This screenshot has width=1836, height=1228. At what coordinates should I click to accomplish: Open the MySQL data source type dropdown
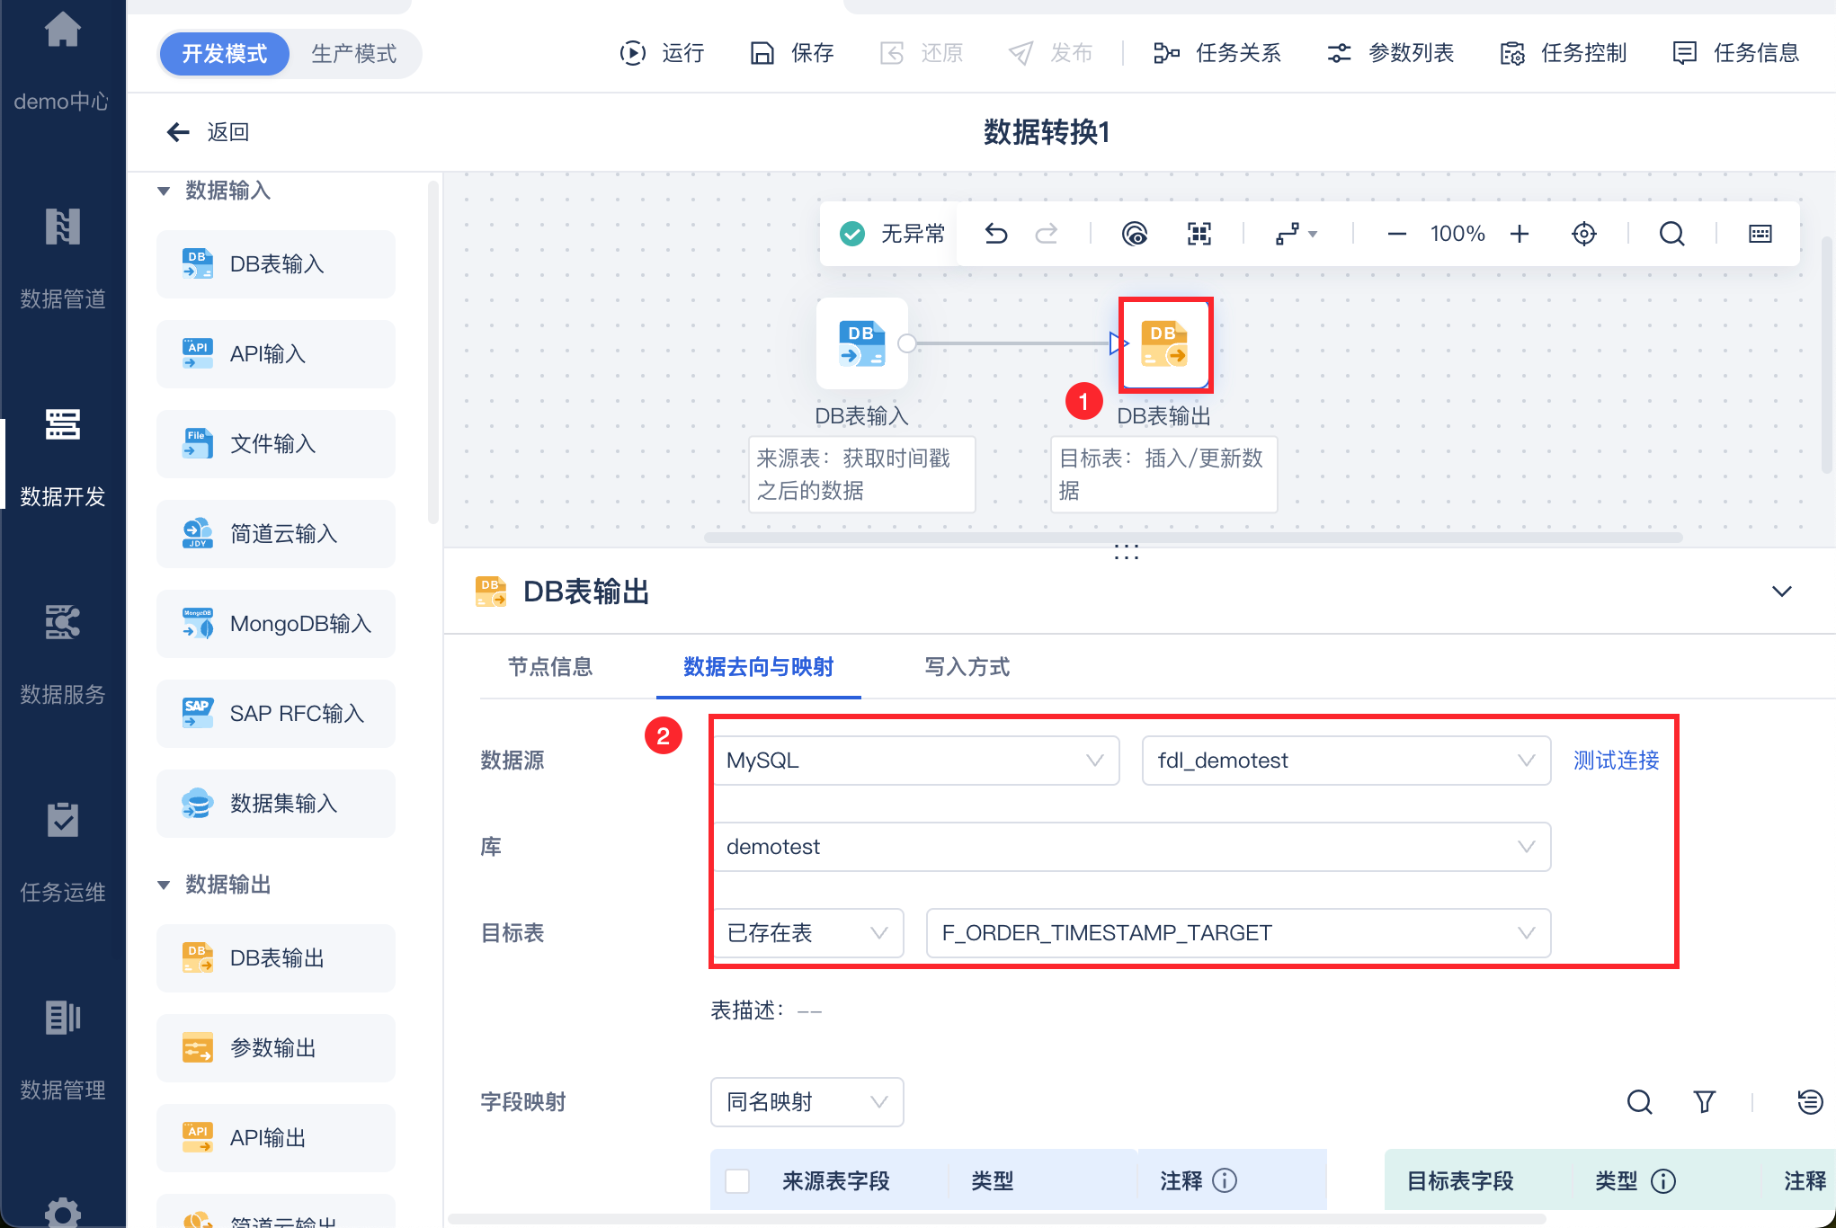point(915,761)
